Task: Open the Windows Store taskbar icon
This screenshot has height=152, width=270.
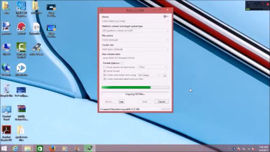Action: [40, 148]
